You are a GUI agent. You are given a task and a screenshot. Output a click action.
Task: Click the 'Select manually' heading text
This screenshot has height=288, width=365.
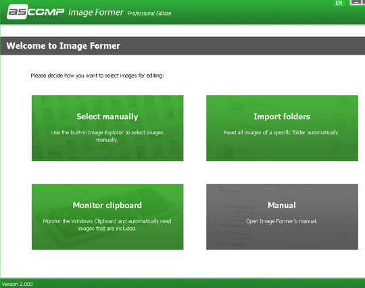(107, 117)
